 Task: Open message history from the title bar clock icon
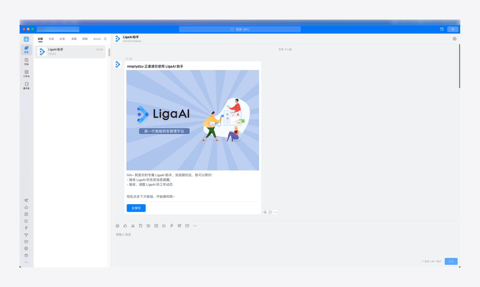(441, 29)
